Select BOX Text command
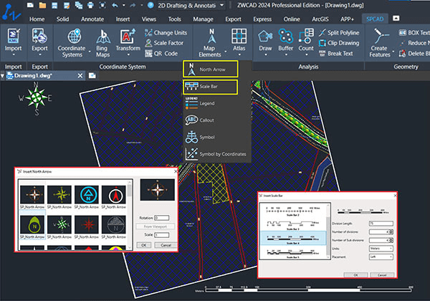Viewport: 430px width, 301px height. (x=414, y=33)
